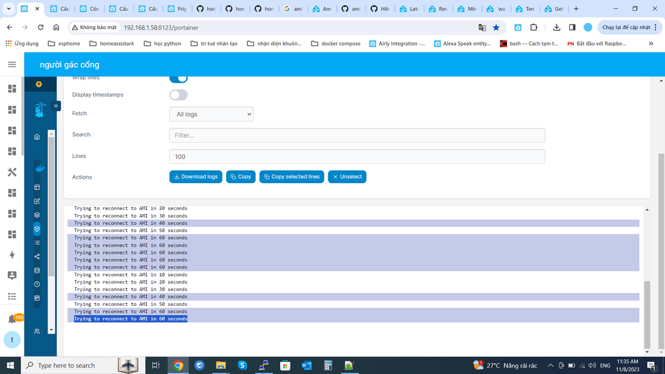Open Google Chrome from the taskbar

click(x=179, y=365)
